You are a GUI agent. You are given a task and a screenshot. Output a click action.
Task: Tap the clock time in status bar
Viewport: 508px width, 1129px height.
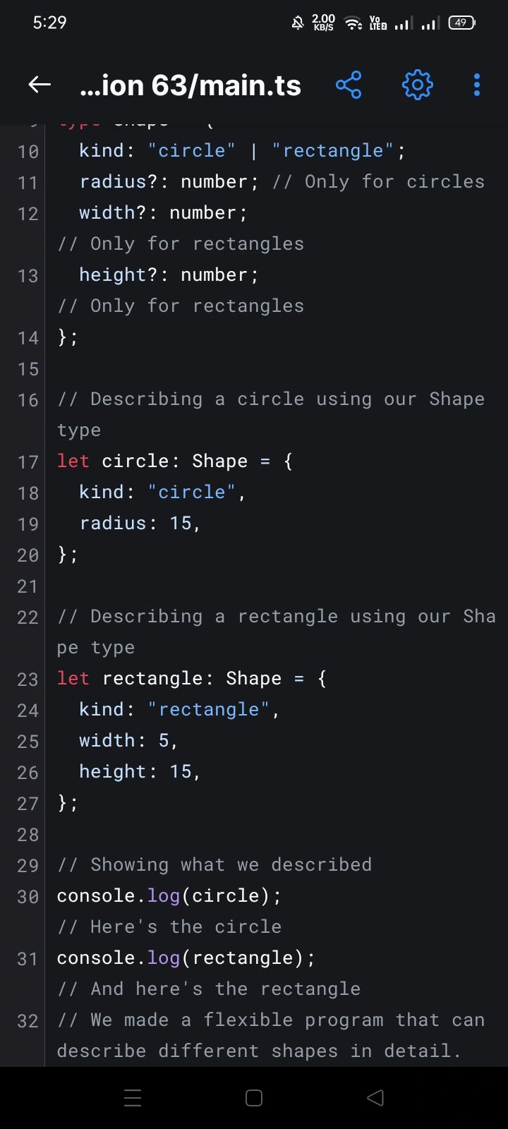coord(49,23)
